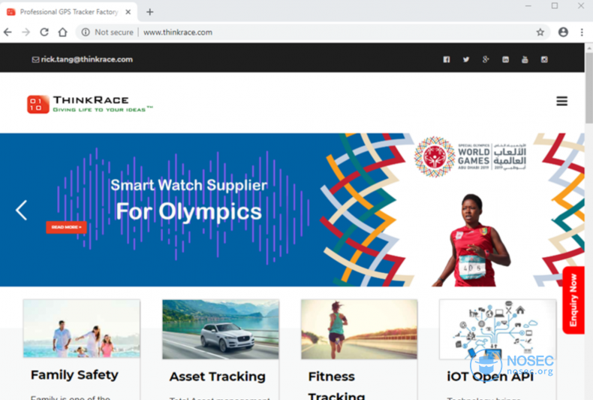Click the World Games Abu Dhabi logo

tap(470, 156)
